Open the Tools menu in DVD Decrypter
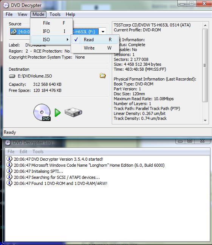 click(x=55, y=14)
